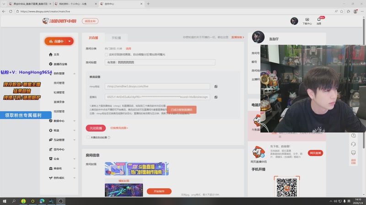Viewport: 366px width, 205px height.
Task: Switch to the 开轮播 tab
Action: (116, 38)
